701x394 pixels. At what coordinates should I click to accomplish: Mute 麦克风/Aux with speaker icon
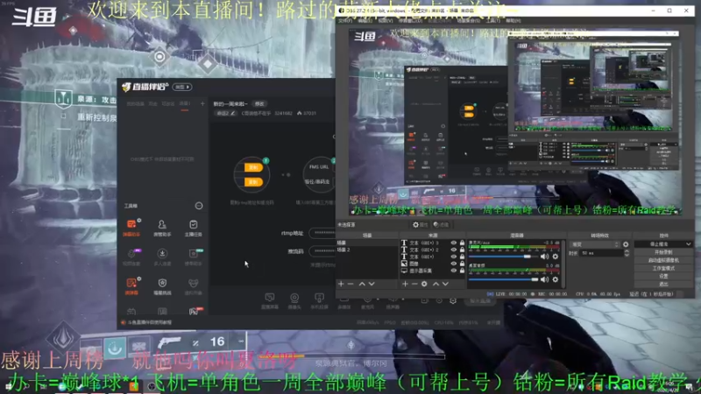click(x=544, y=257)
